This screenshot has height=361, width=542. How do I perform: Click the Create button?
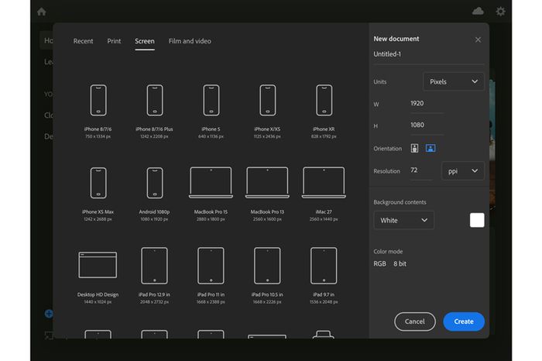464,321
